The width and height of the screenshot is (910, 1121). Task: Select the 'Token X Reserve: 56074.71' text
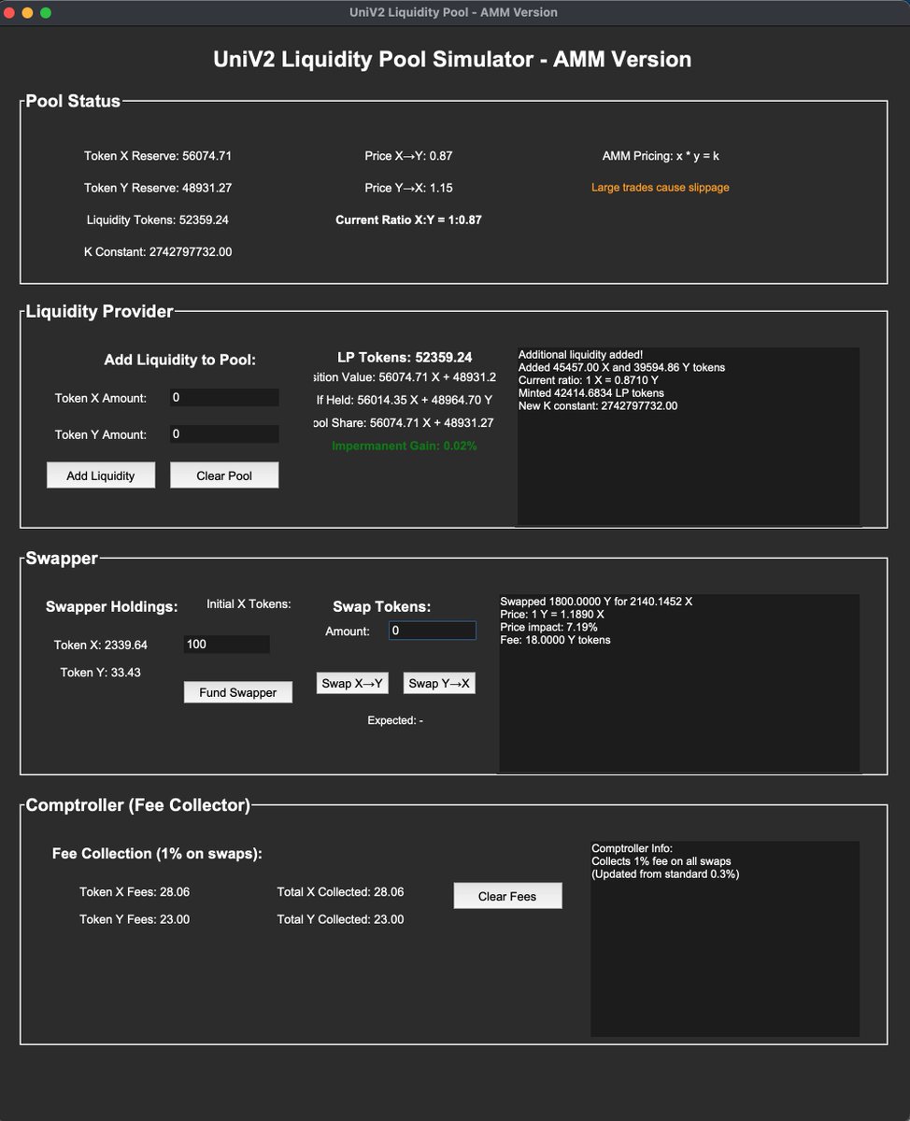pyautogui.click(x=158, y=156)
